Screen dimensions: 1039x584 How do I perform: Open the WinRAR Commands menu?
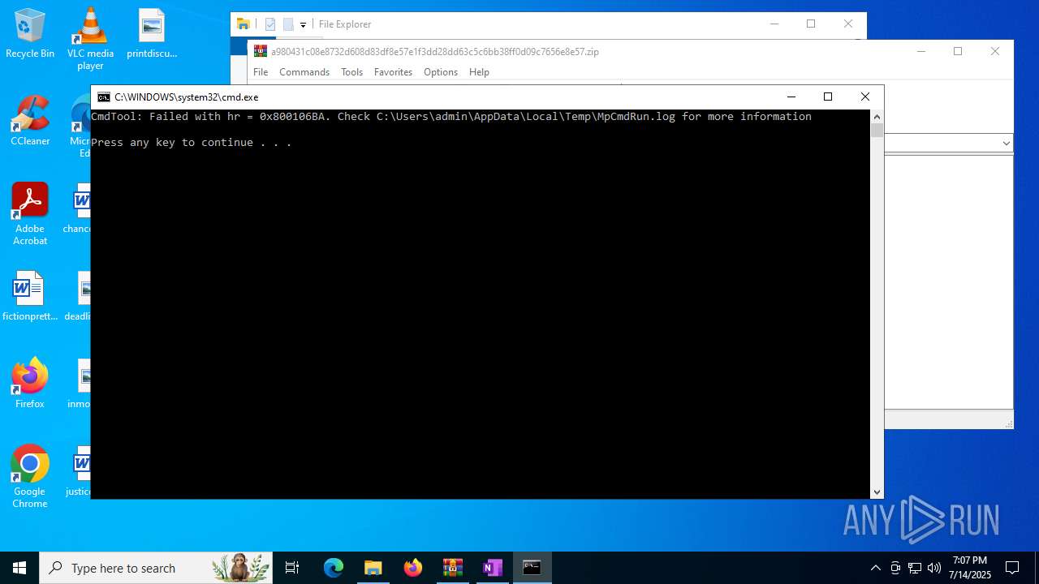coord(304,72)
